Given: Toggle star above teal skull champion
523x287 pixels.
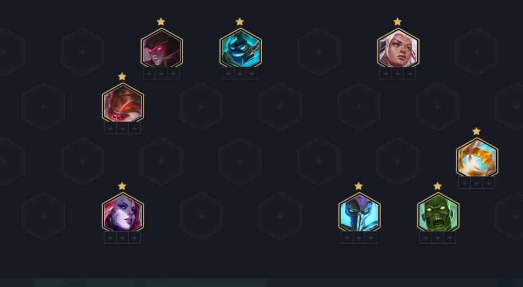Looking at the screenshot, I should point(239,22).
